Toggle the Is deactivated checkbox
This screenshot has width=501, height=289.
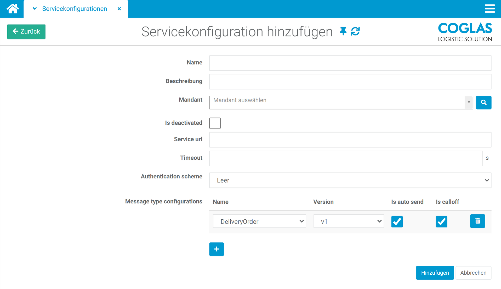(x=215, y=123)
